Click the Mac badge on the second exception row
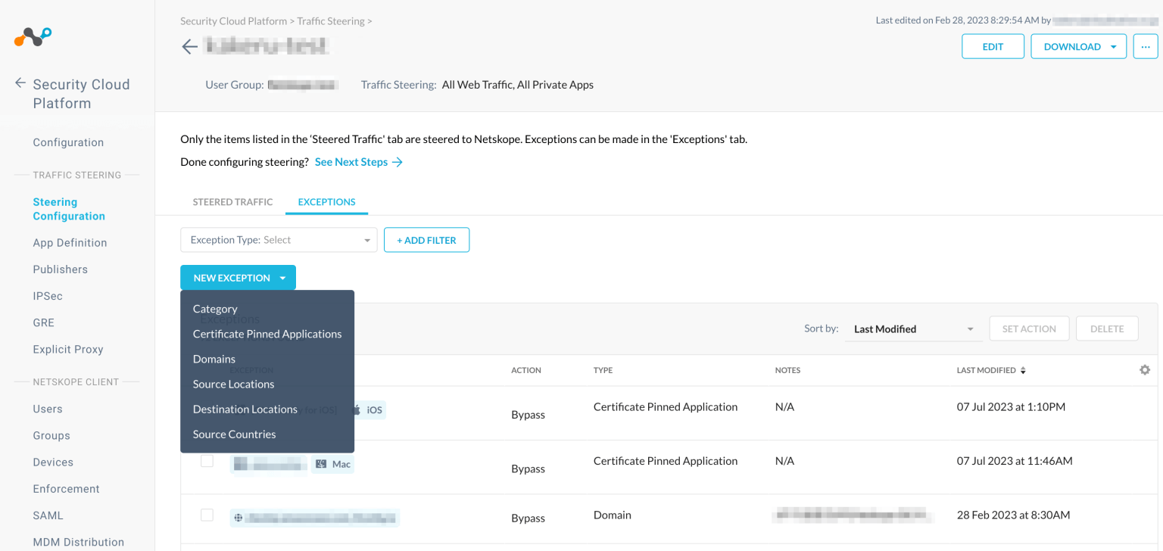Image resolution: width=1163 pixels, height=551 pixels. (332, 463)
